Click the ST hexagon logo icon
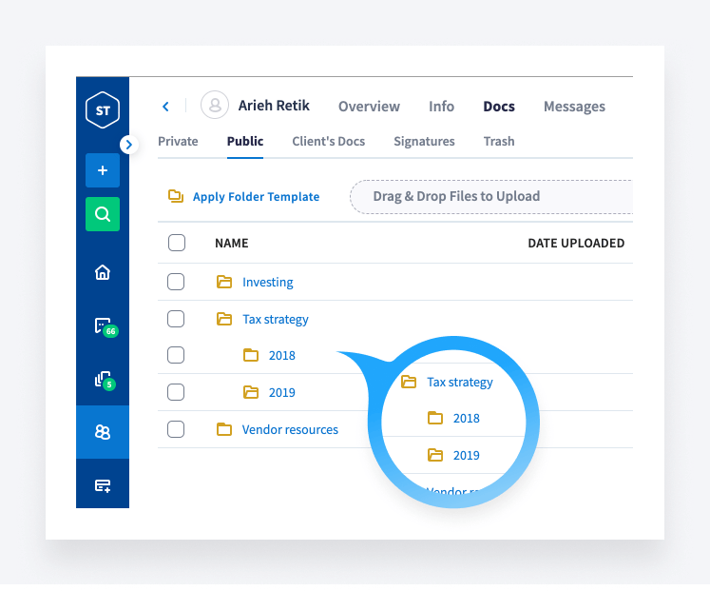 click(x=102, y=111)
